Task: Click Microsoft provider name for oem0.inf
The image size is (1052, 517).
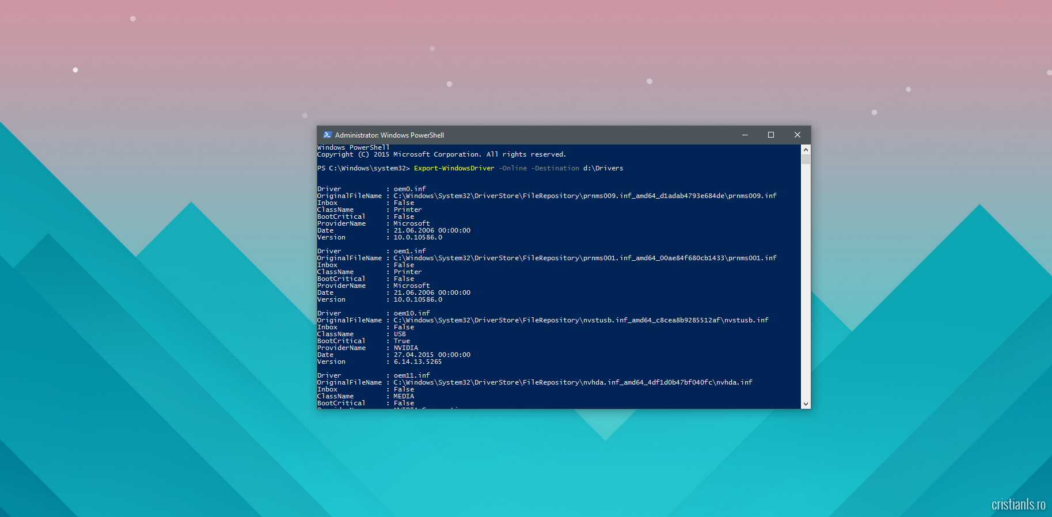Action: (412, 223)
